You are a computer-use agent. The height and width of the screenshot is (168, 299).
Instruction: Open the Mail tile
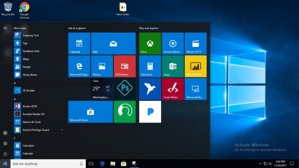pos(113,44)
